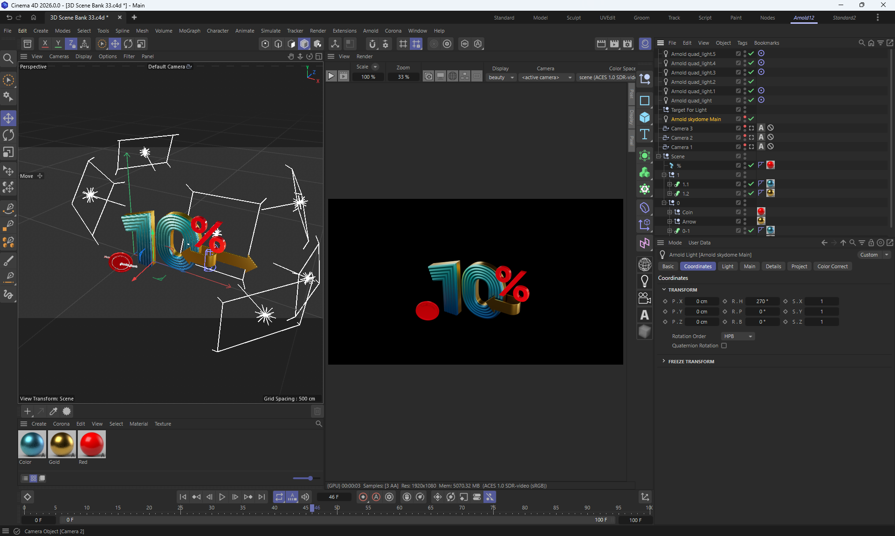Viewport: 895px width, 536px height.
Task: Click the Cube primitive icon
Action: 645,117
